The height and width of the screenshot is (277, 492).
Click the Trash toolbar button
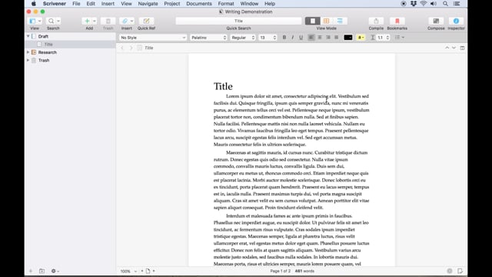108,21
